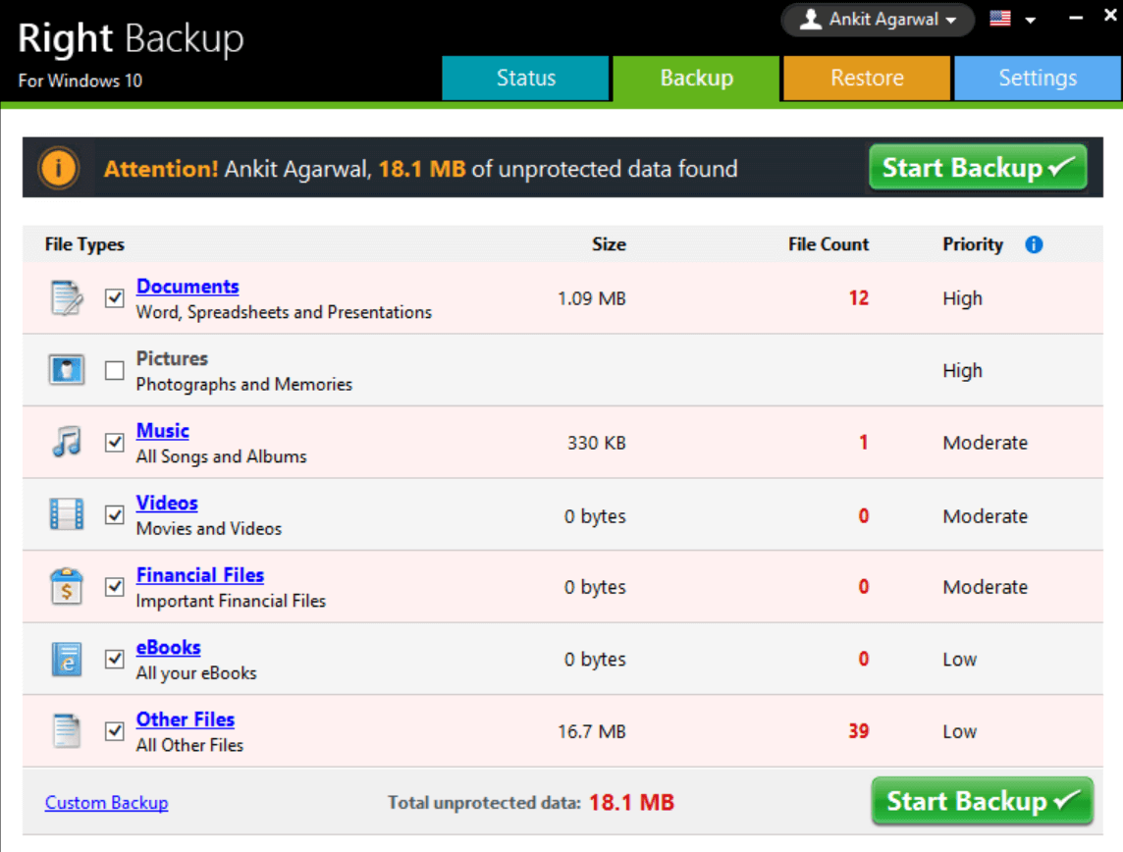Click the Videos film strip icon
This screenshot has height=852, width=1123.
pyautogui.click(x=66, y=514)
